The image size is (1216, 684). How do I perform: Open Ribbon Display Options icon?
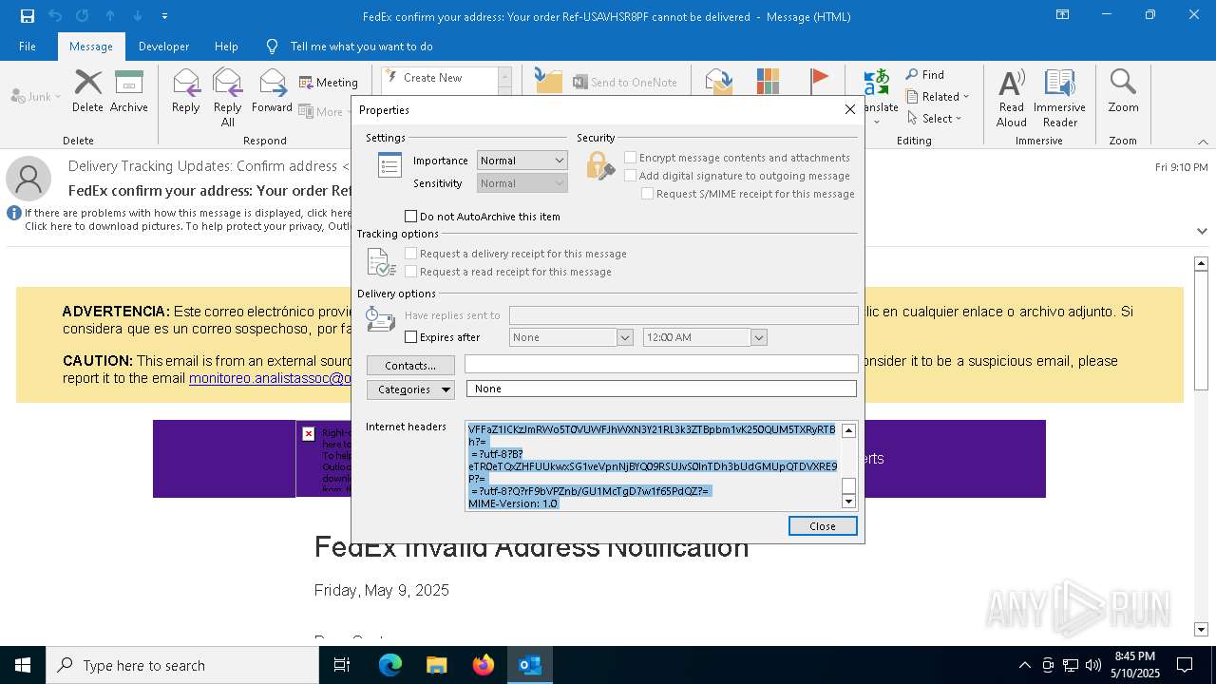pos(1062,15)
